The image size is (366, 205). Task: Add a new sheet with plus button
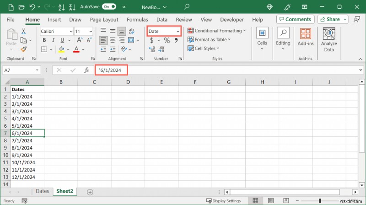click(x=90, y=192)
